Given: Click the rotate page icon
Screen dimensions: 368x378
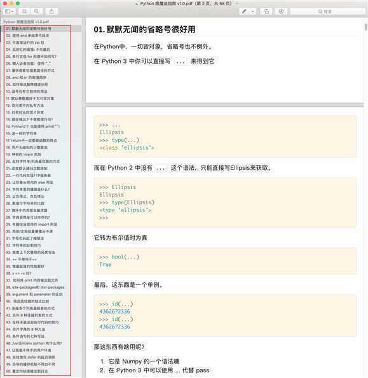Looking at the screenshot, I should [x=266, y=11].
